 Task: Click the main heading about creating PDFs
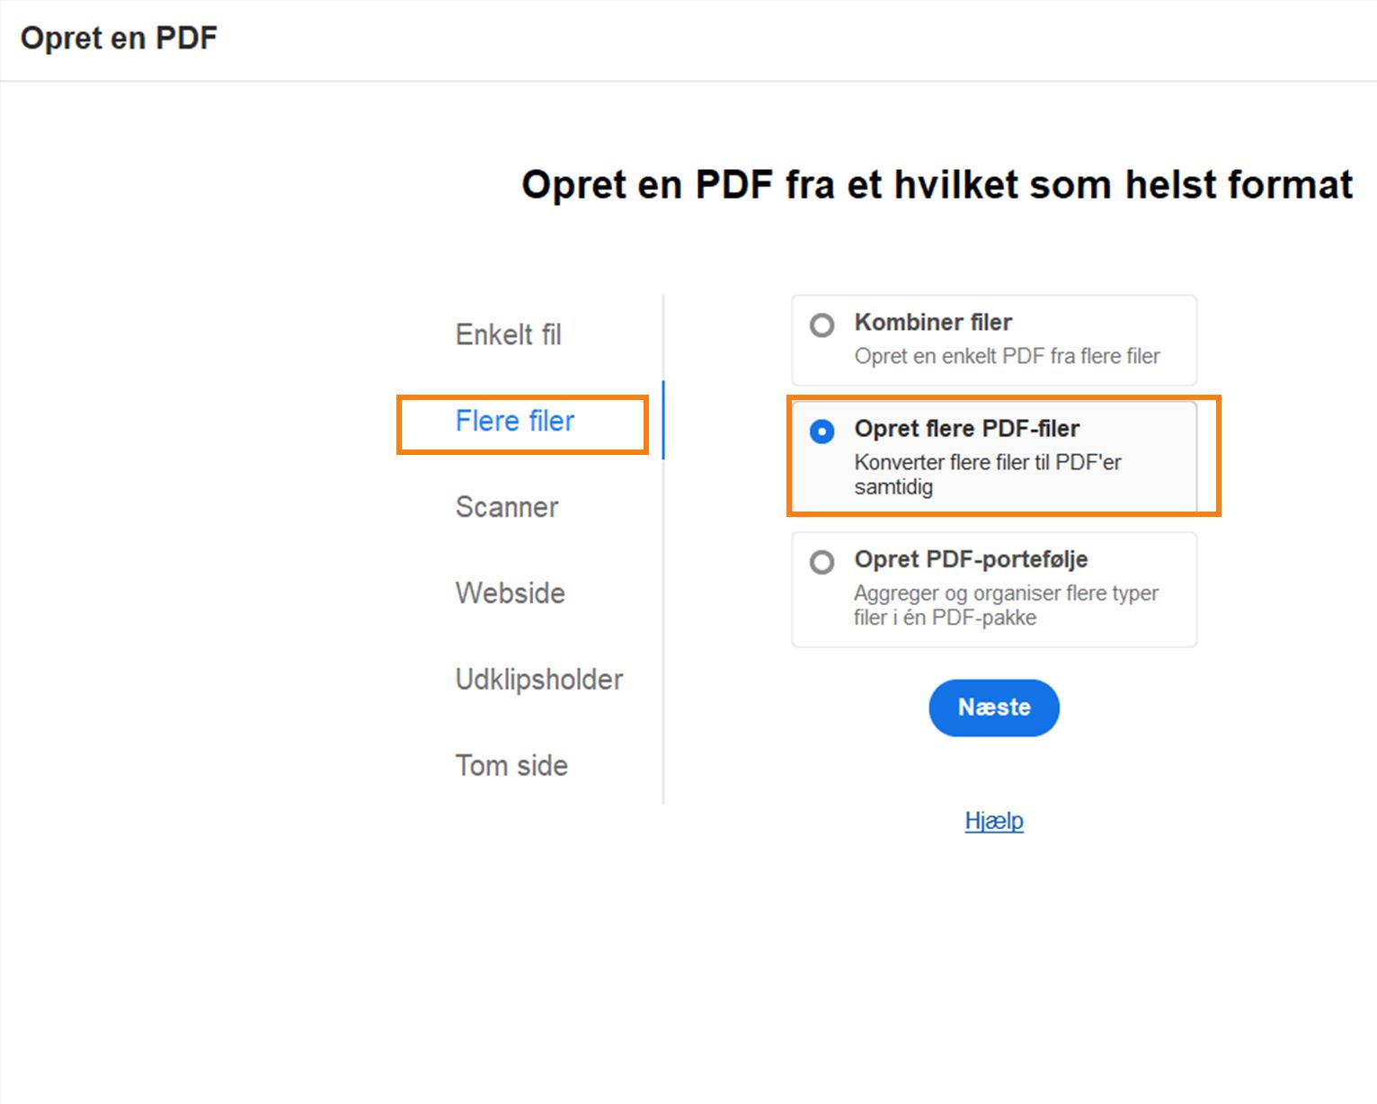pos(937,185)
